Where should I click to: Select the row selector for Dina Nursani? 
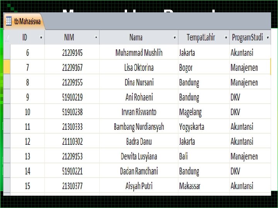pos(7,82)
